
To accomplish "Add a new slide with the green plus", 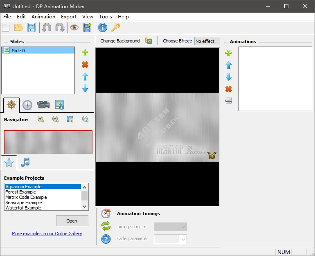I will [x=85, y=52].
